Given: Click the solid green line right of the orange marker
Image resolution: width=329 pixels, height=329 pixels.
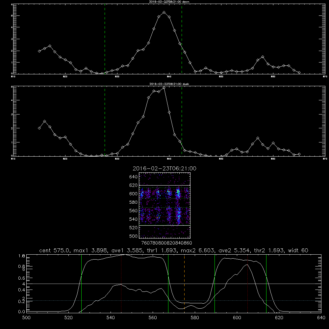Looking at the screenshot, I should 215,283.
